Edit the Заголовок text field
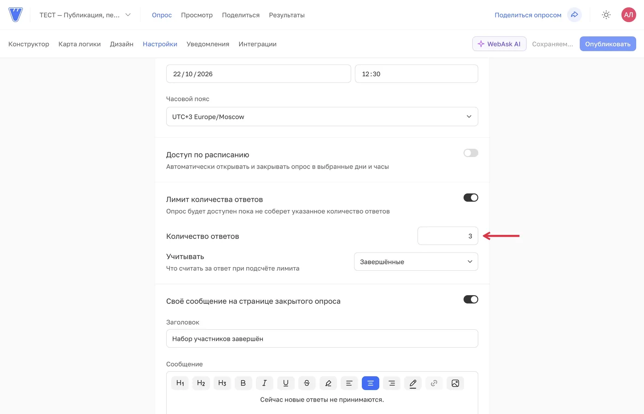This screenshot has width=644, height=414. [x=322, y=338]
